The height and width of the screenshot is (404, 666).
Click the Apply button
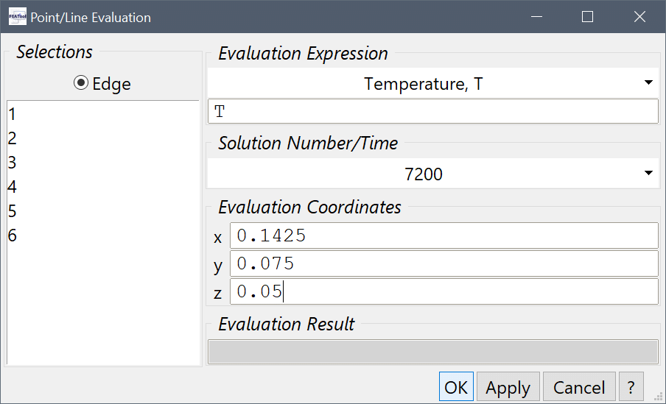508,387
